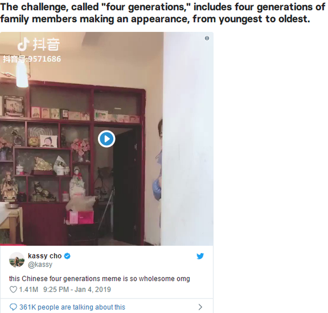
Task: Open kassy cho's profile avatar
Action: pos(17,260)
